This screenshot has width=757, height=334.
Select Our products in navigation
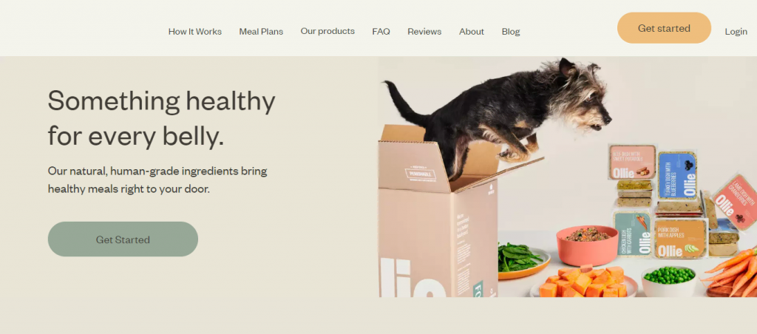pyautogui.click(x=327, y=31)
